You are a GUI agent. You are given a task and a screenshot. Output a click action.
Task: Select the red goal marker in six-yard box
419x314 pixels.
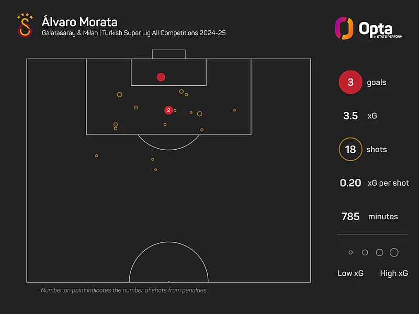click(161, 77)
